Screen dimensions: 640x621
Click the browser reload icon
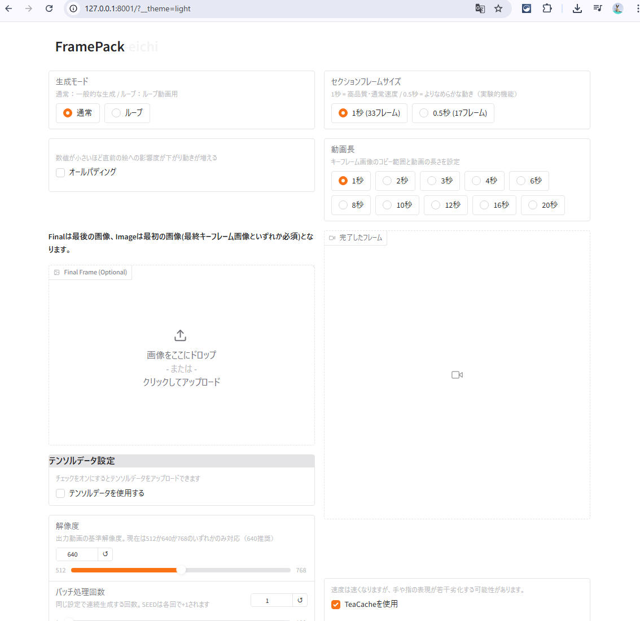(x=49, y=8)
